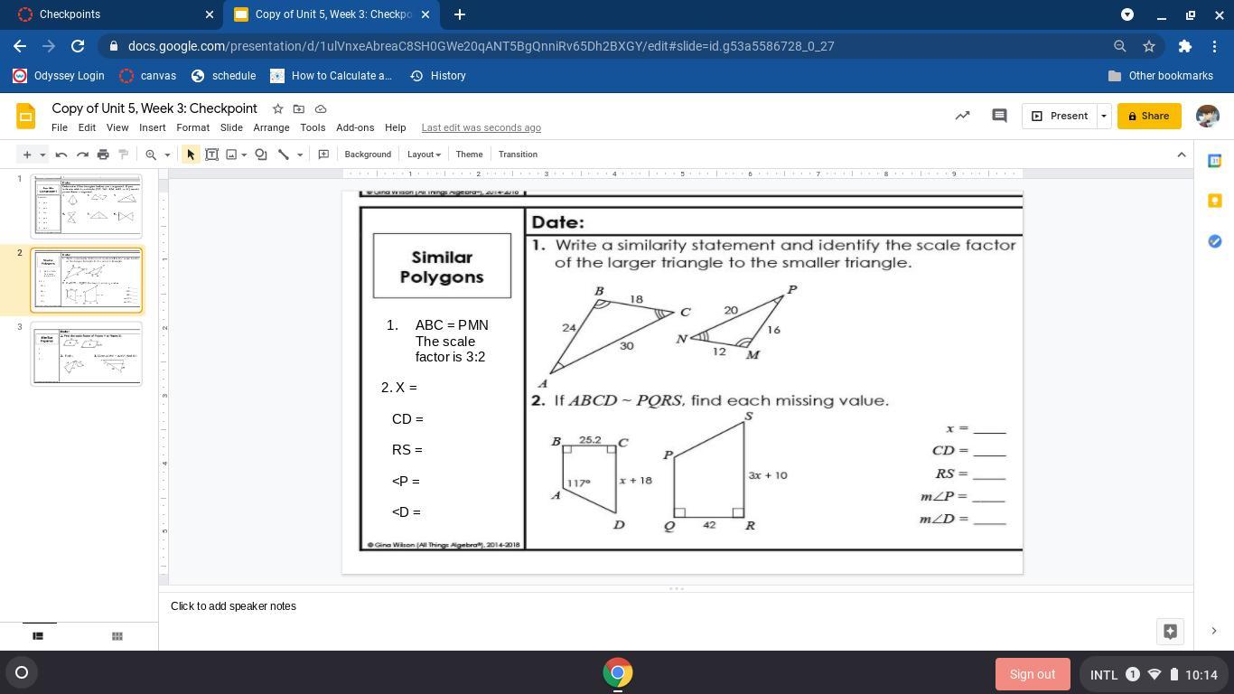Open the Add-ons menu
This screenshot has height=694, width=1234.
(x=355, y=127)
